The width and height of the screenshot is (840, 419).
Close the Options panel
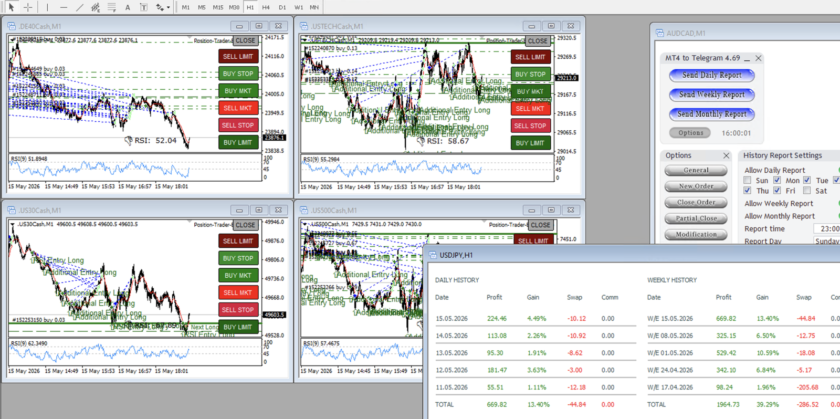(727, 155)
